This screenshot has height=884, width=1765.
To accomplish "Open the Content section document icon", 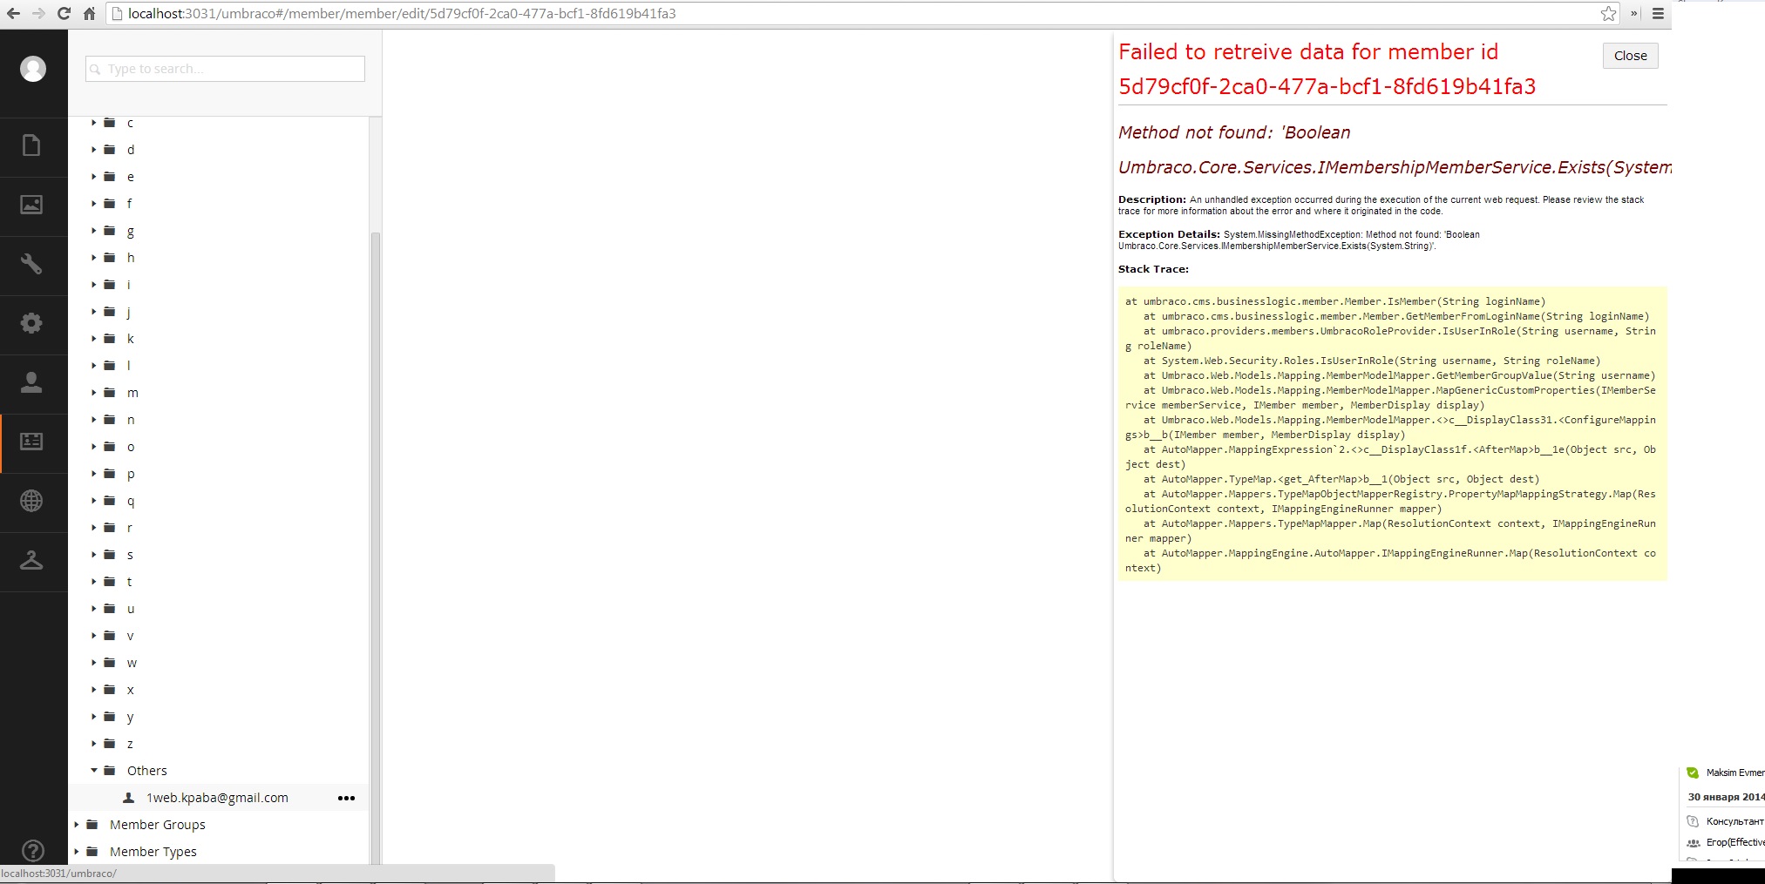I will 32,145.
